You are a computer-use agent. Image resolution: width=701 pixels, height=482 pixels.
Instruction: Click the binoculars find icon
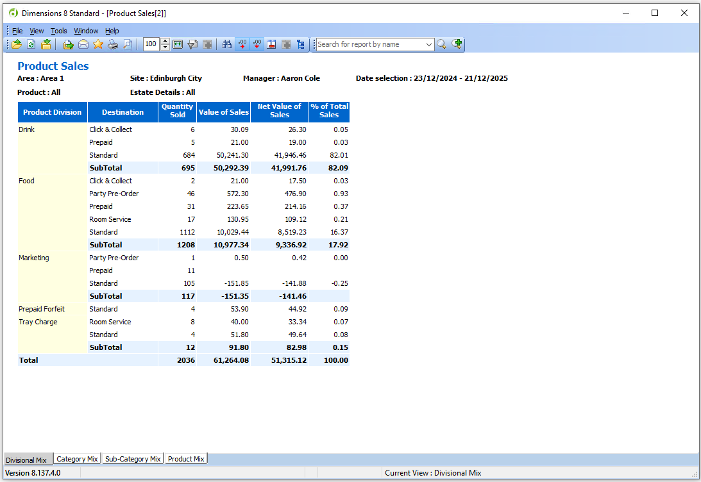226,44
